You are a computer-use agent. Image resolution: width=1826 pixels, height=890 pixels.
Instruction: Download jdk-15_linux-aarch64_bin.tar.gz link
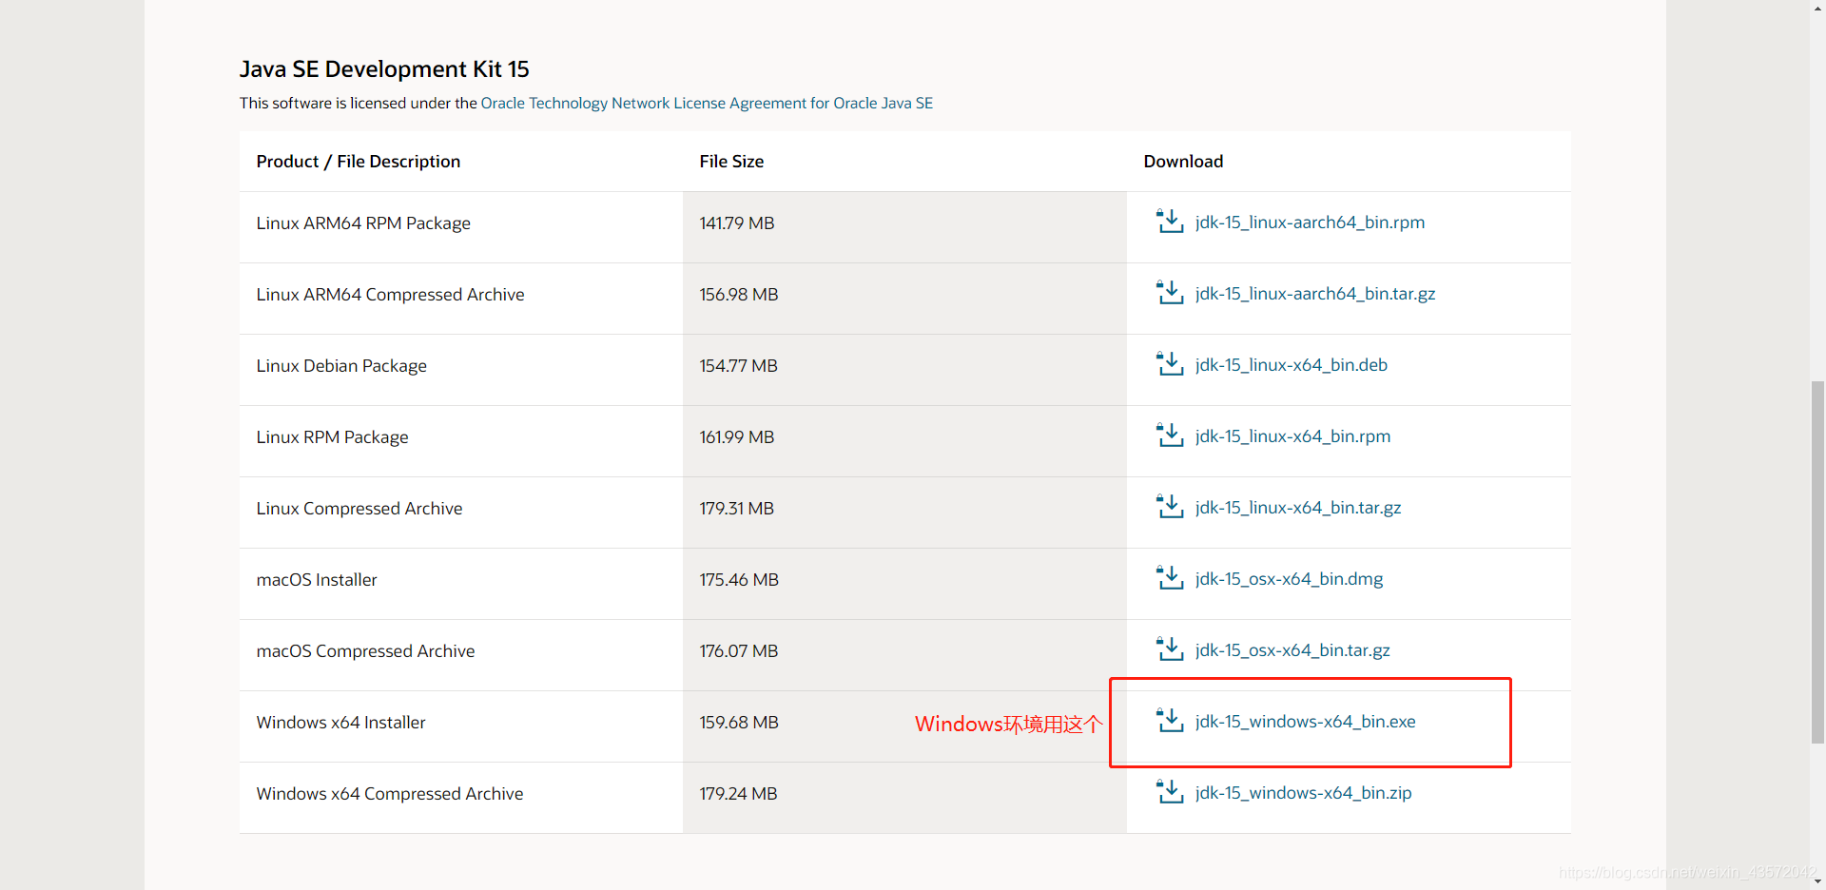pyautogui.click(x=1315, y=294)
